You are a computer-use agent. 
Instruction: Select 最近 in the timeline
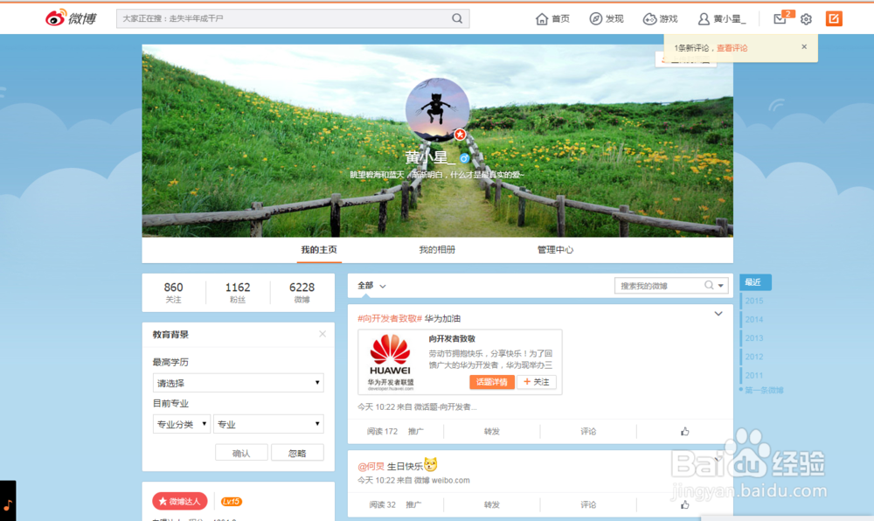pos(755,282)
